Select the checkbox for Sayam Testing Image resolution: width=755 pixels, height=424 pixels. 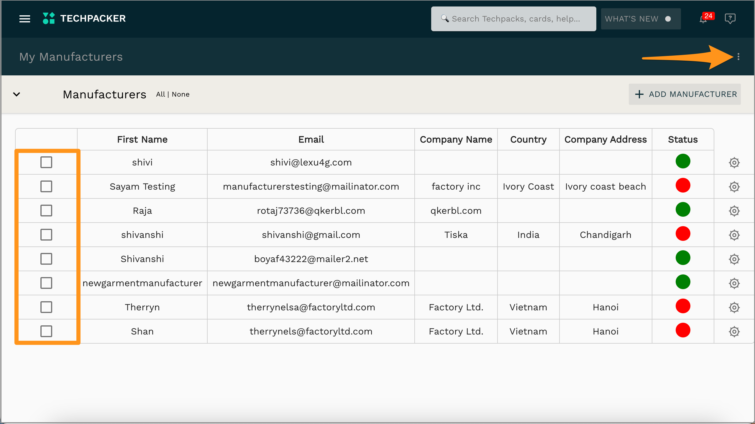(46, 186)
